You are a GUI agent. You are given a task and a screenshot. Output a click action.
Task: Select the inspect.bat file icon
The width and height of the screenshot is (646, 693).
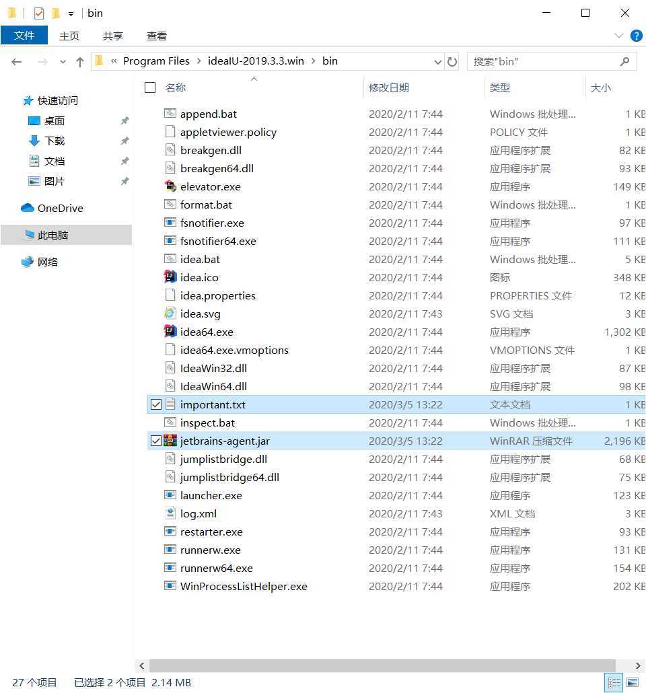coord(170,423)
